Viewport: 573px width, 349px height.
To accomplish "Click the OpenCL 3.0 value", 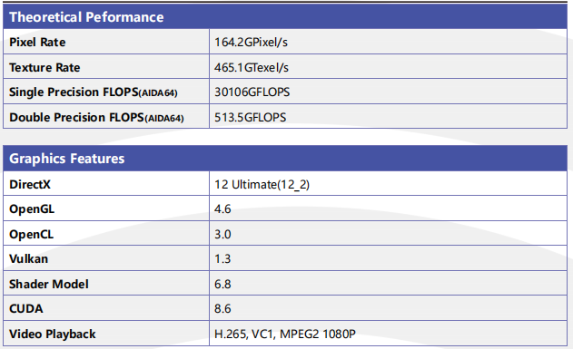I will tap(222, 234).
